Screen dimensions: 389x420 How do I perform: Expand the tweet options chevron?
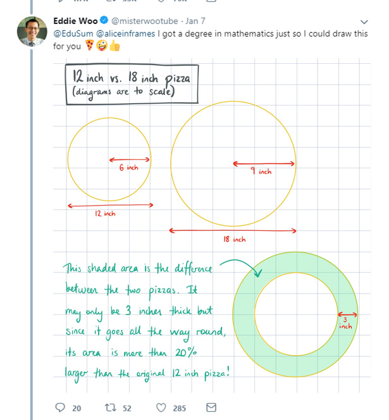364,22
